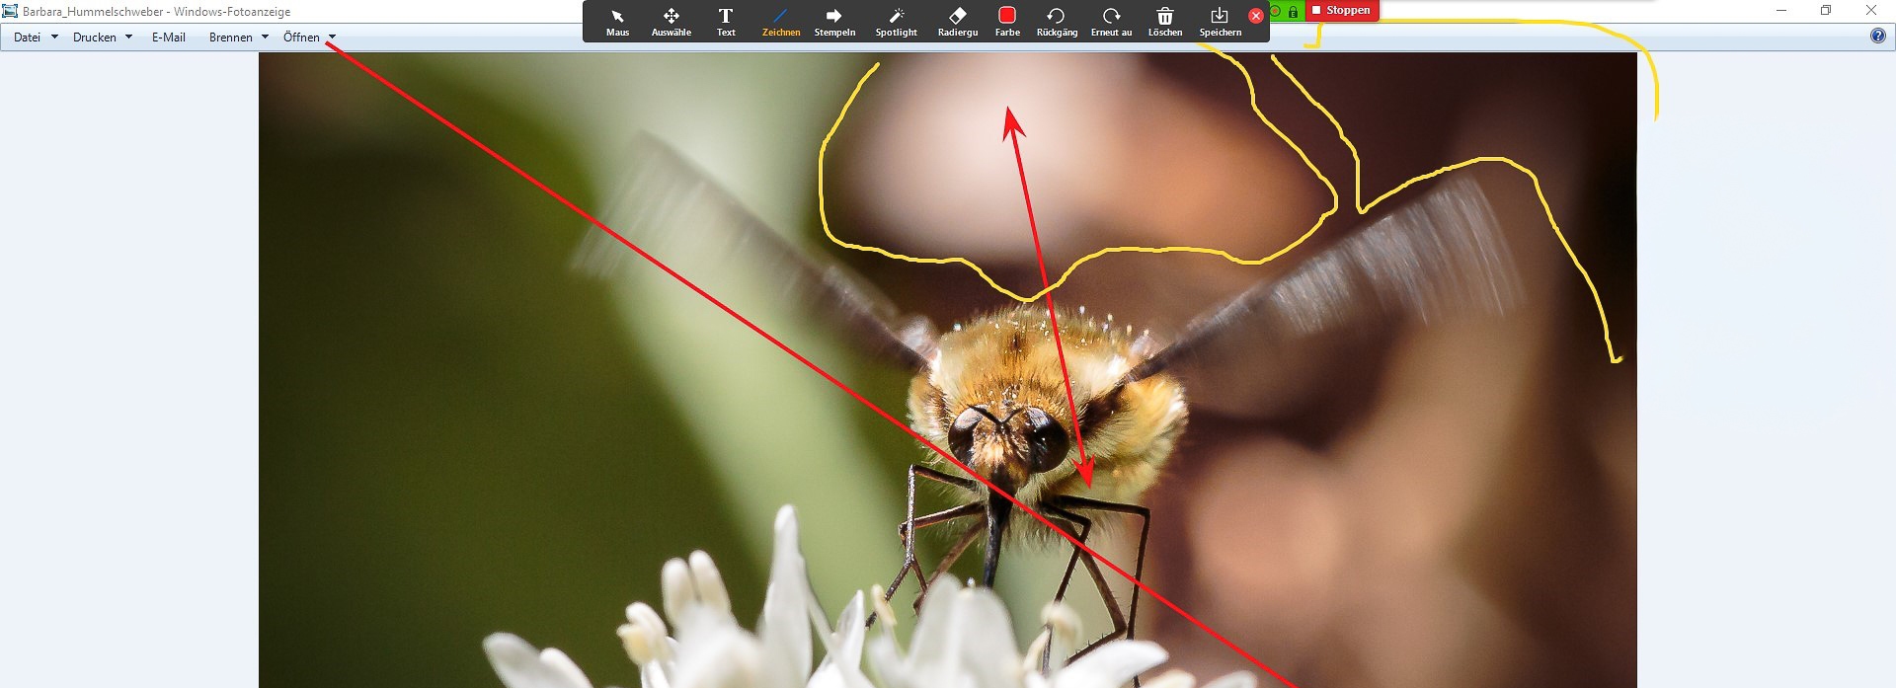Select the Zeichnen drawing tool

coord(780,21)
